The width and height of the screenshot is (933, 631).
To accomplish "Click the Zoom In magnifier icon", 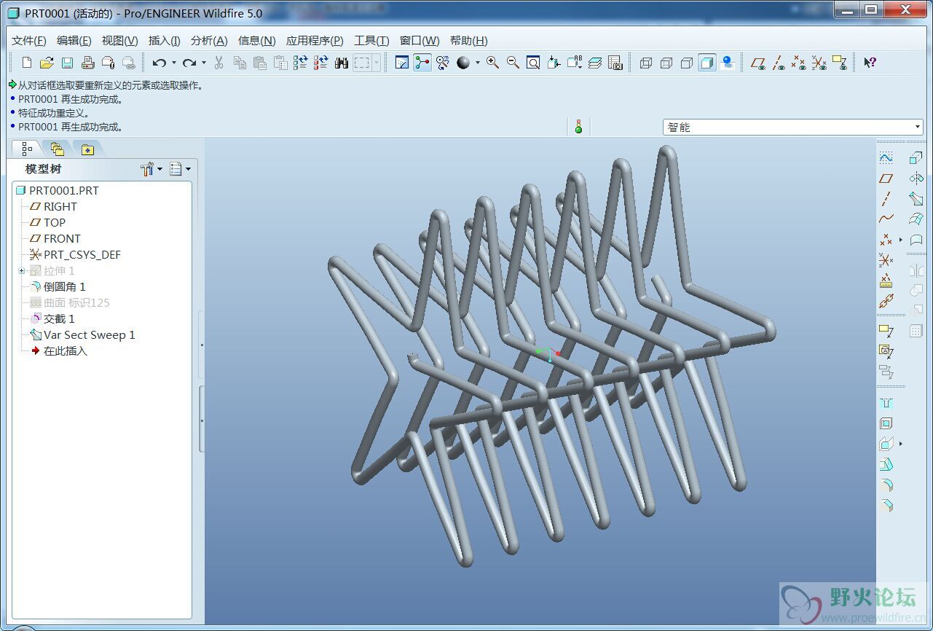I will pos(493,63).
